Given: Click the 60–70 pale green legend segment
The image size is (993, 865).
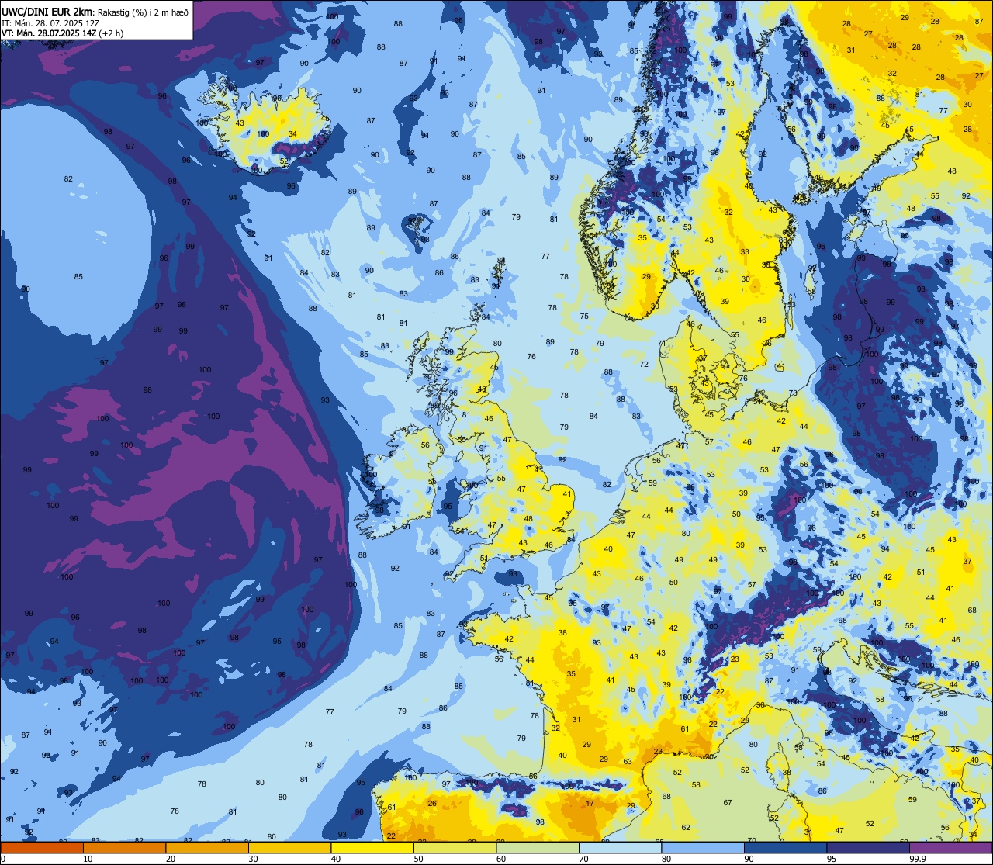Looking at the screenshot, I should click(538, 847).
